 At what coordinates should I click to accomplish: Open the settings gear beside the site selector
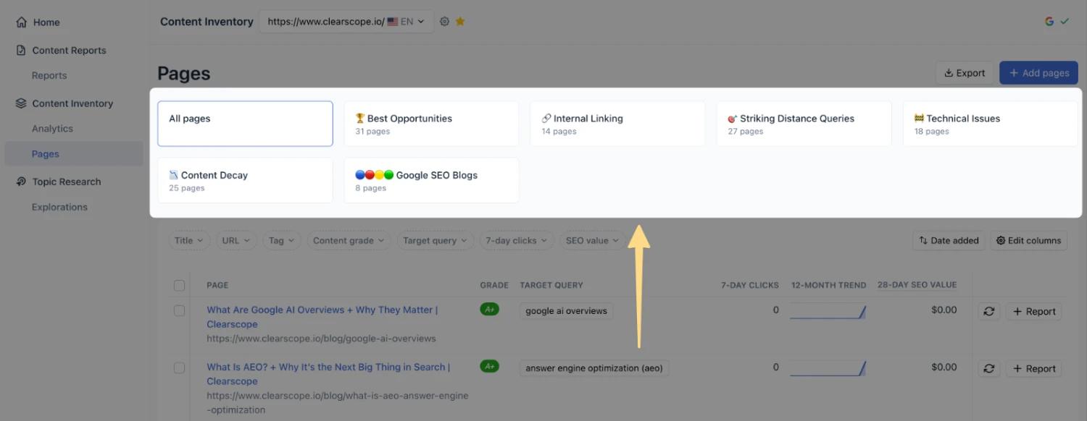[x=445, y=22]
